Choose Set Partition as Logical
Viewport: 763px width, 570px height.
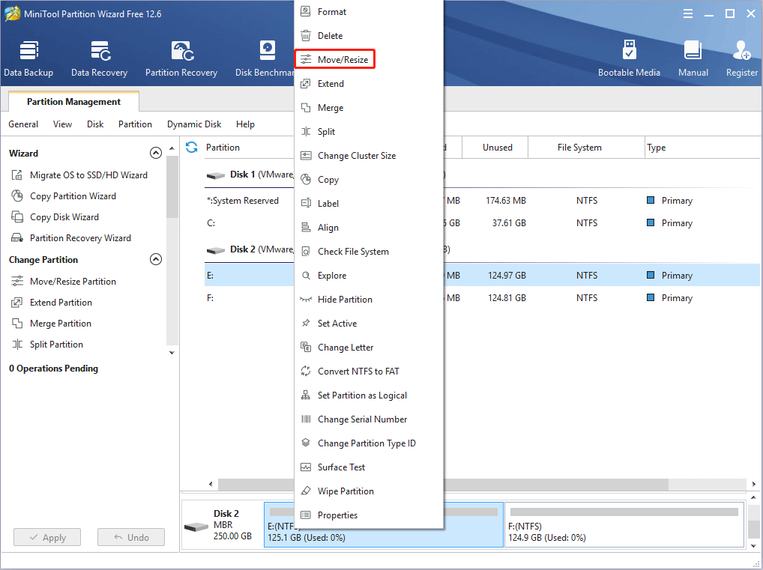[x=369, y=395]
